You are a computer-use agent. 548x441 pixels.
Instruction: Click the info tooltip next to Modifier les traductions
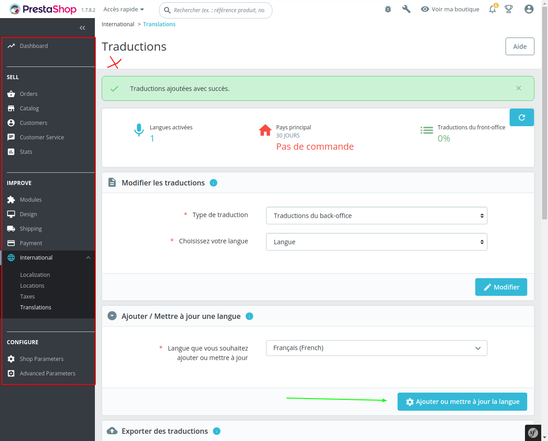click(213, 183)
